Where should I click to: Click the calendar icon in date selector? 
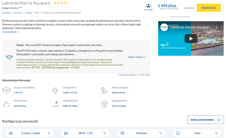66,133
